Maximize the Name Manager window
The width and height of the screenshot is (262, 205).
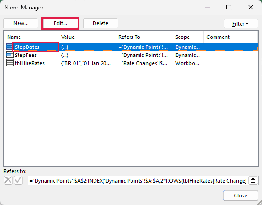[229, 7]
